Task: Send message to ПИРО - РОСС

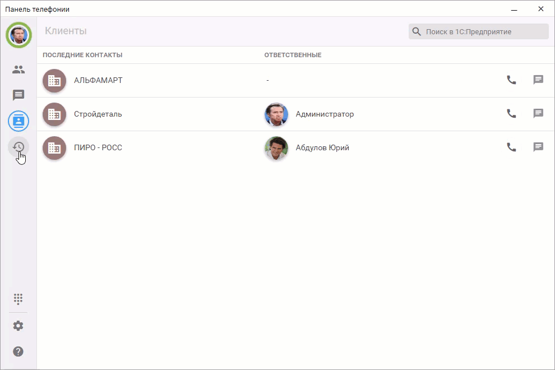Action: (x=538, y=147)
